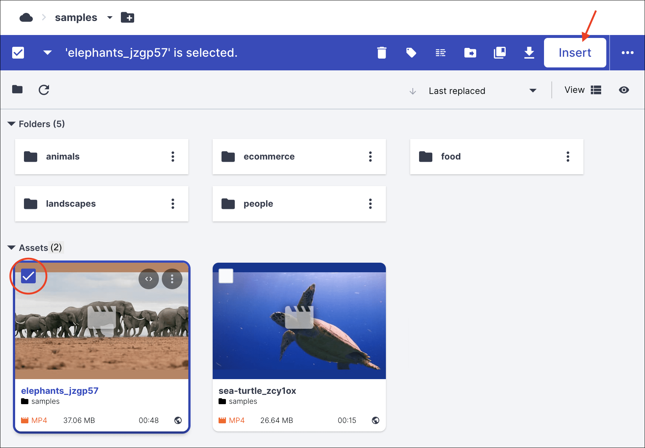The width and height of the screenshot is (645, 448).
Task: Delete selected asset with trash icon
Action: (381, 53)
